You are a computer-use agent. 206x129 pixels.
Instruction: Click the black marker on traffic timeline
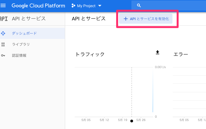(x=132, y=121)
